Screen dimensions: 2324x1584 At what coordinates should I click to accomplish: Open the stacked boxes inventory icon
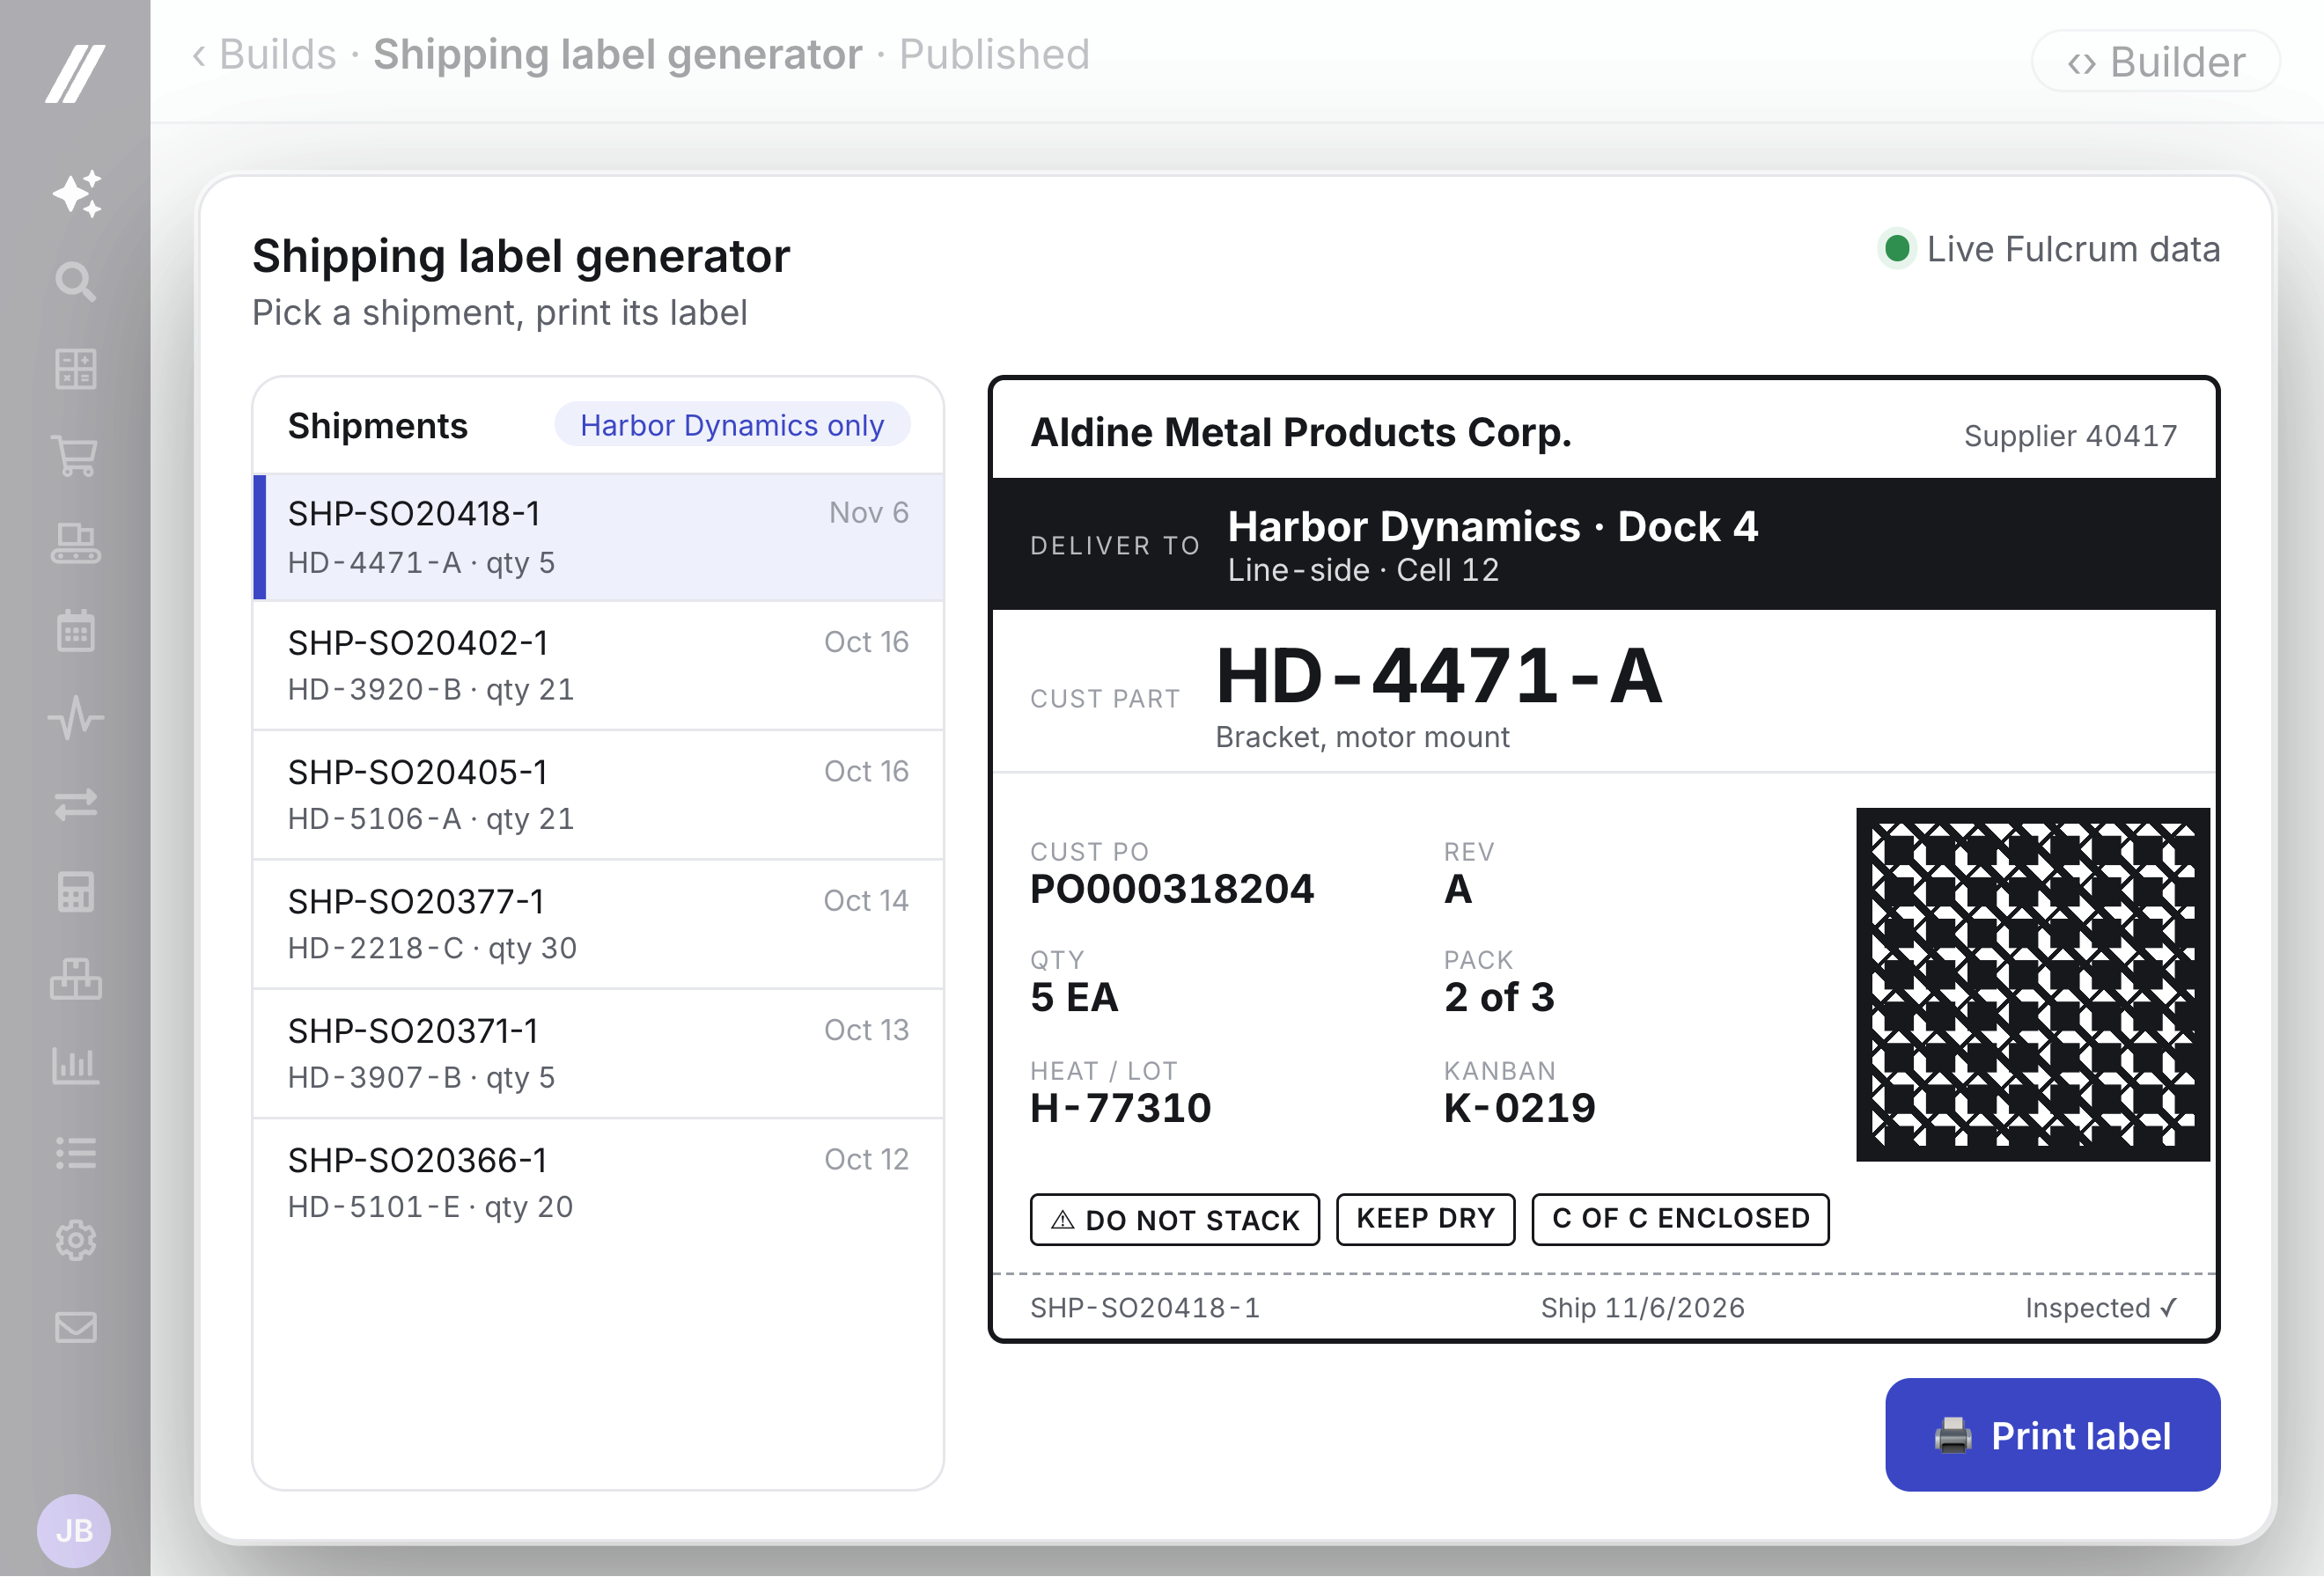point(76,981)
